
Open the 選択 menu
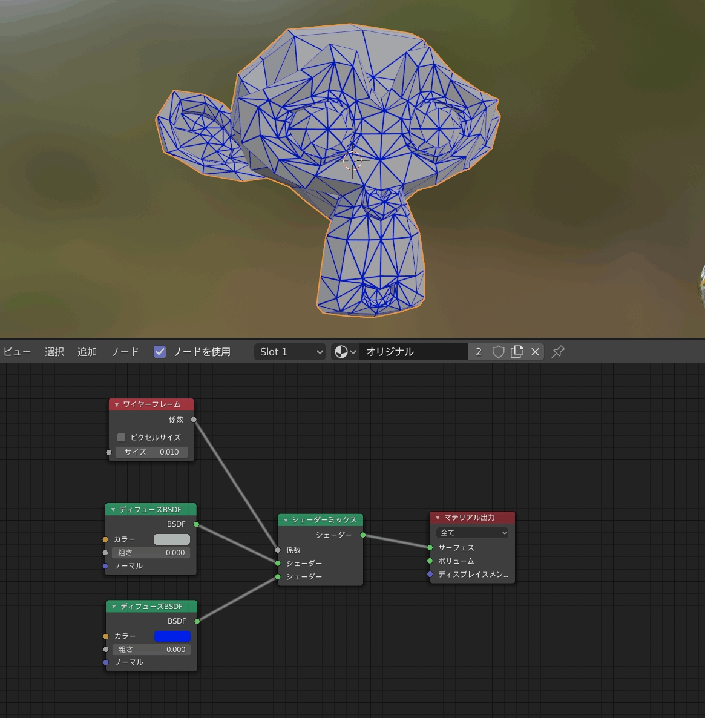pyautogui.click(x=54, y=352)
